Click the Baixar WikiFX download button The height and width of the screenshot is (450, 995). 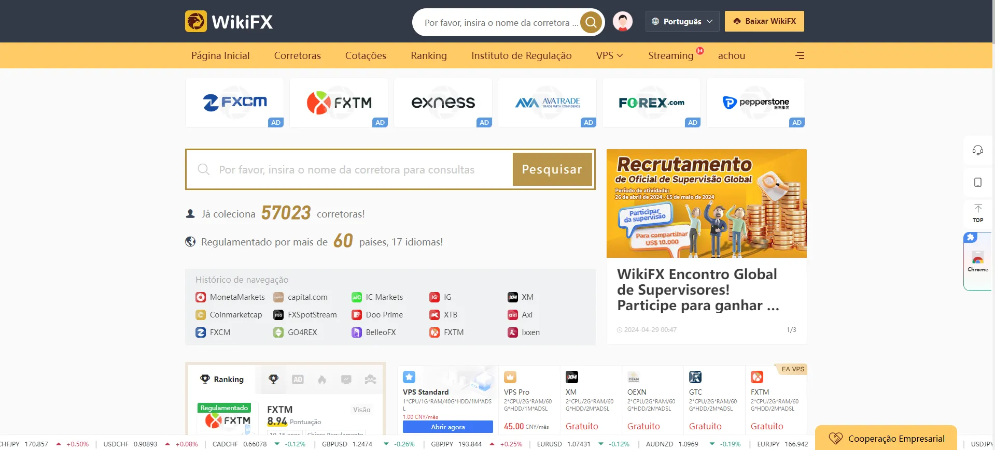tap(764, 21)
